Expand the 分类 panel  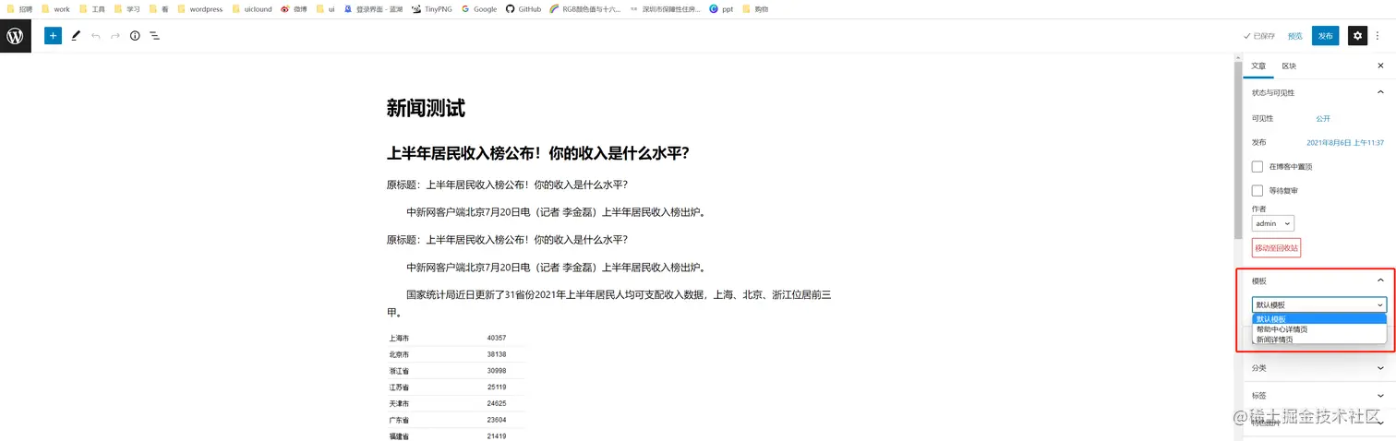1318,368
